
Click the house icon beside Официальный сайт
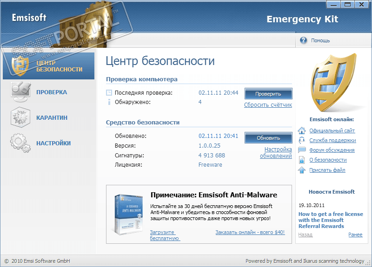302,130
